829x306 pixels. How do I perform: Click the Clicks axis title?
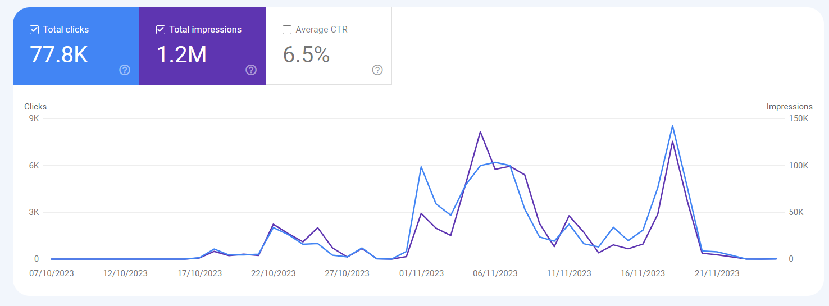(x=35, y=107)
